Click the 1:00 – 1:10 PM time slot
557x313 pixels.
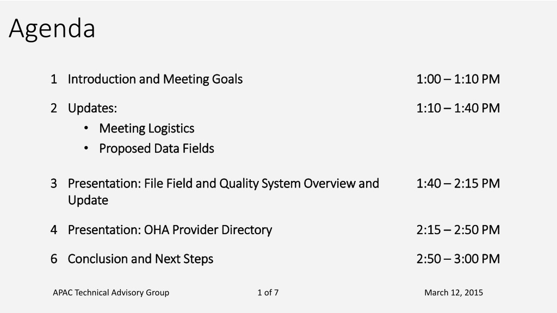pyautogui.click(x=458, y=79)
